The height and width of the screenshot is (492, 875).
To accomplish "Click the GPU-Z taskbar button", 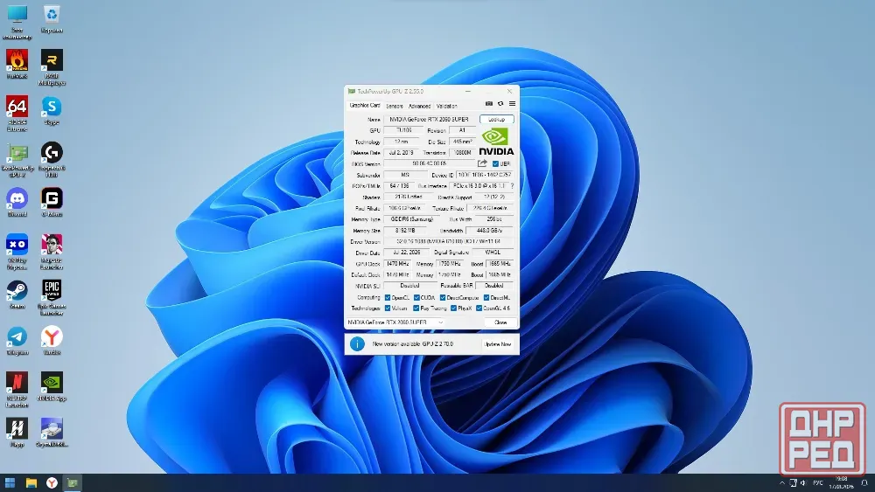I will point(72,482).
